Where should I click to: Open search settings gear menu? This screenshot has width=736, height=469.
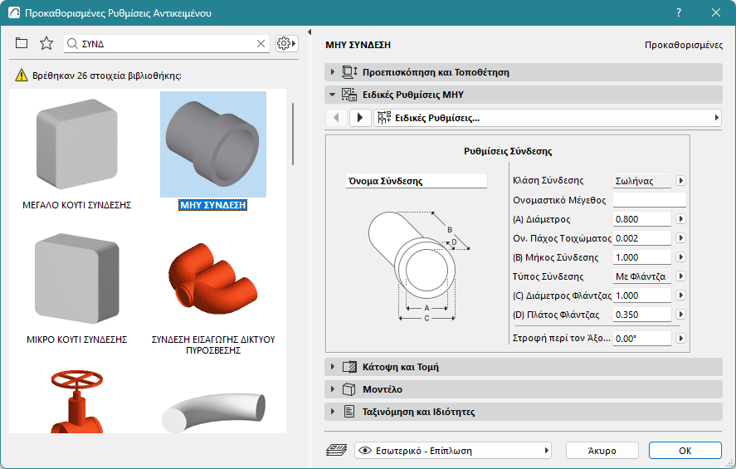(x=286, y=43)
